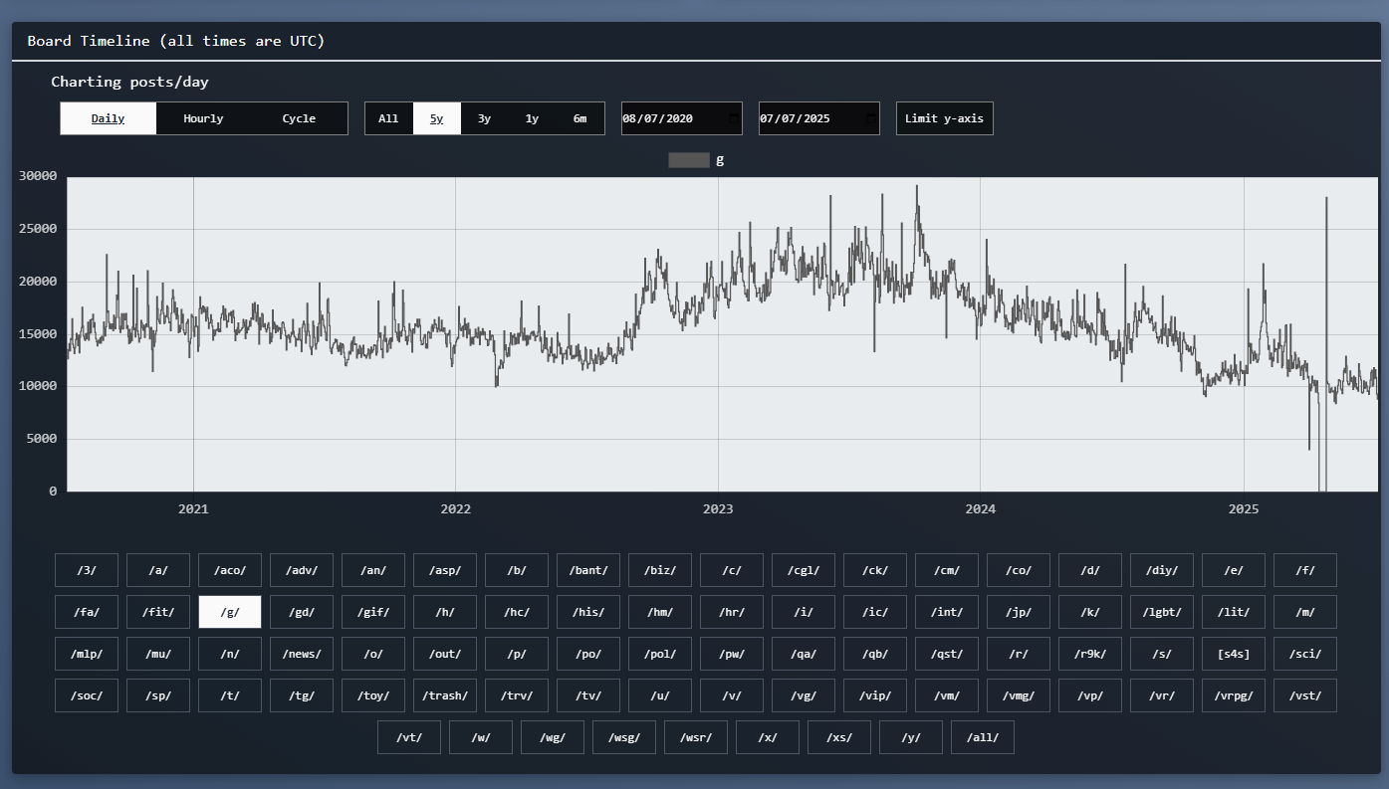
Task: Select the /toy/ board button
Action: (373, 695)
